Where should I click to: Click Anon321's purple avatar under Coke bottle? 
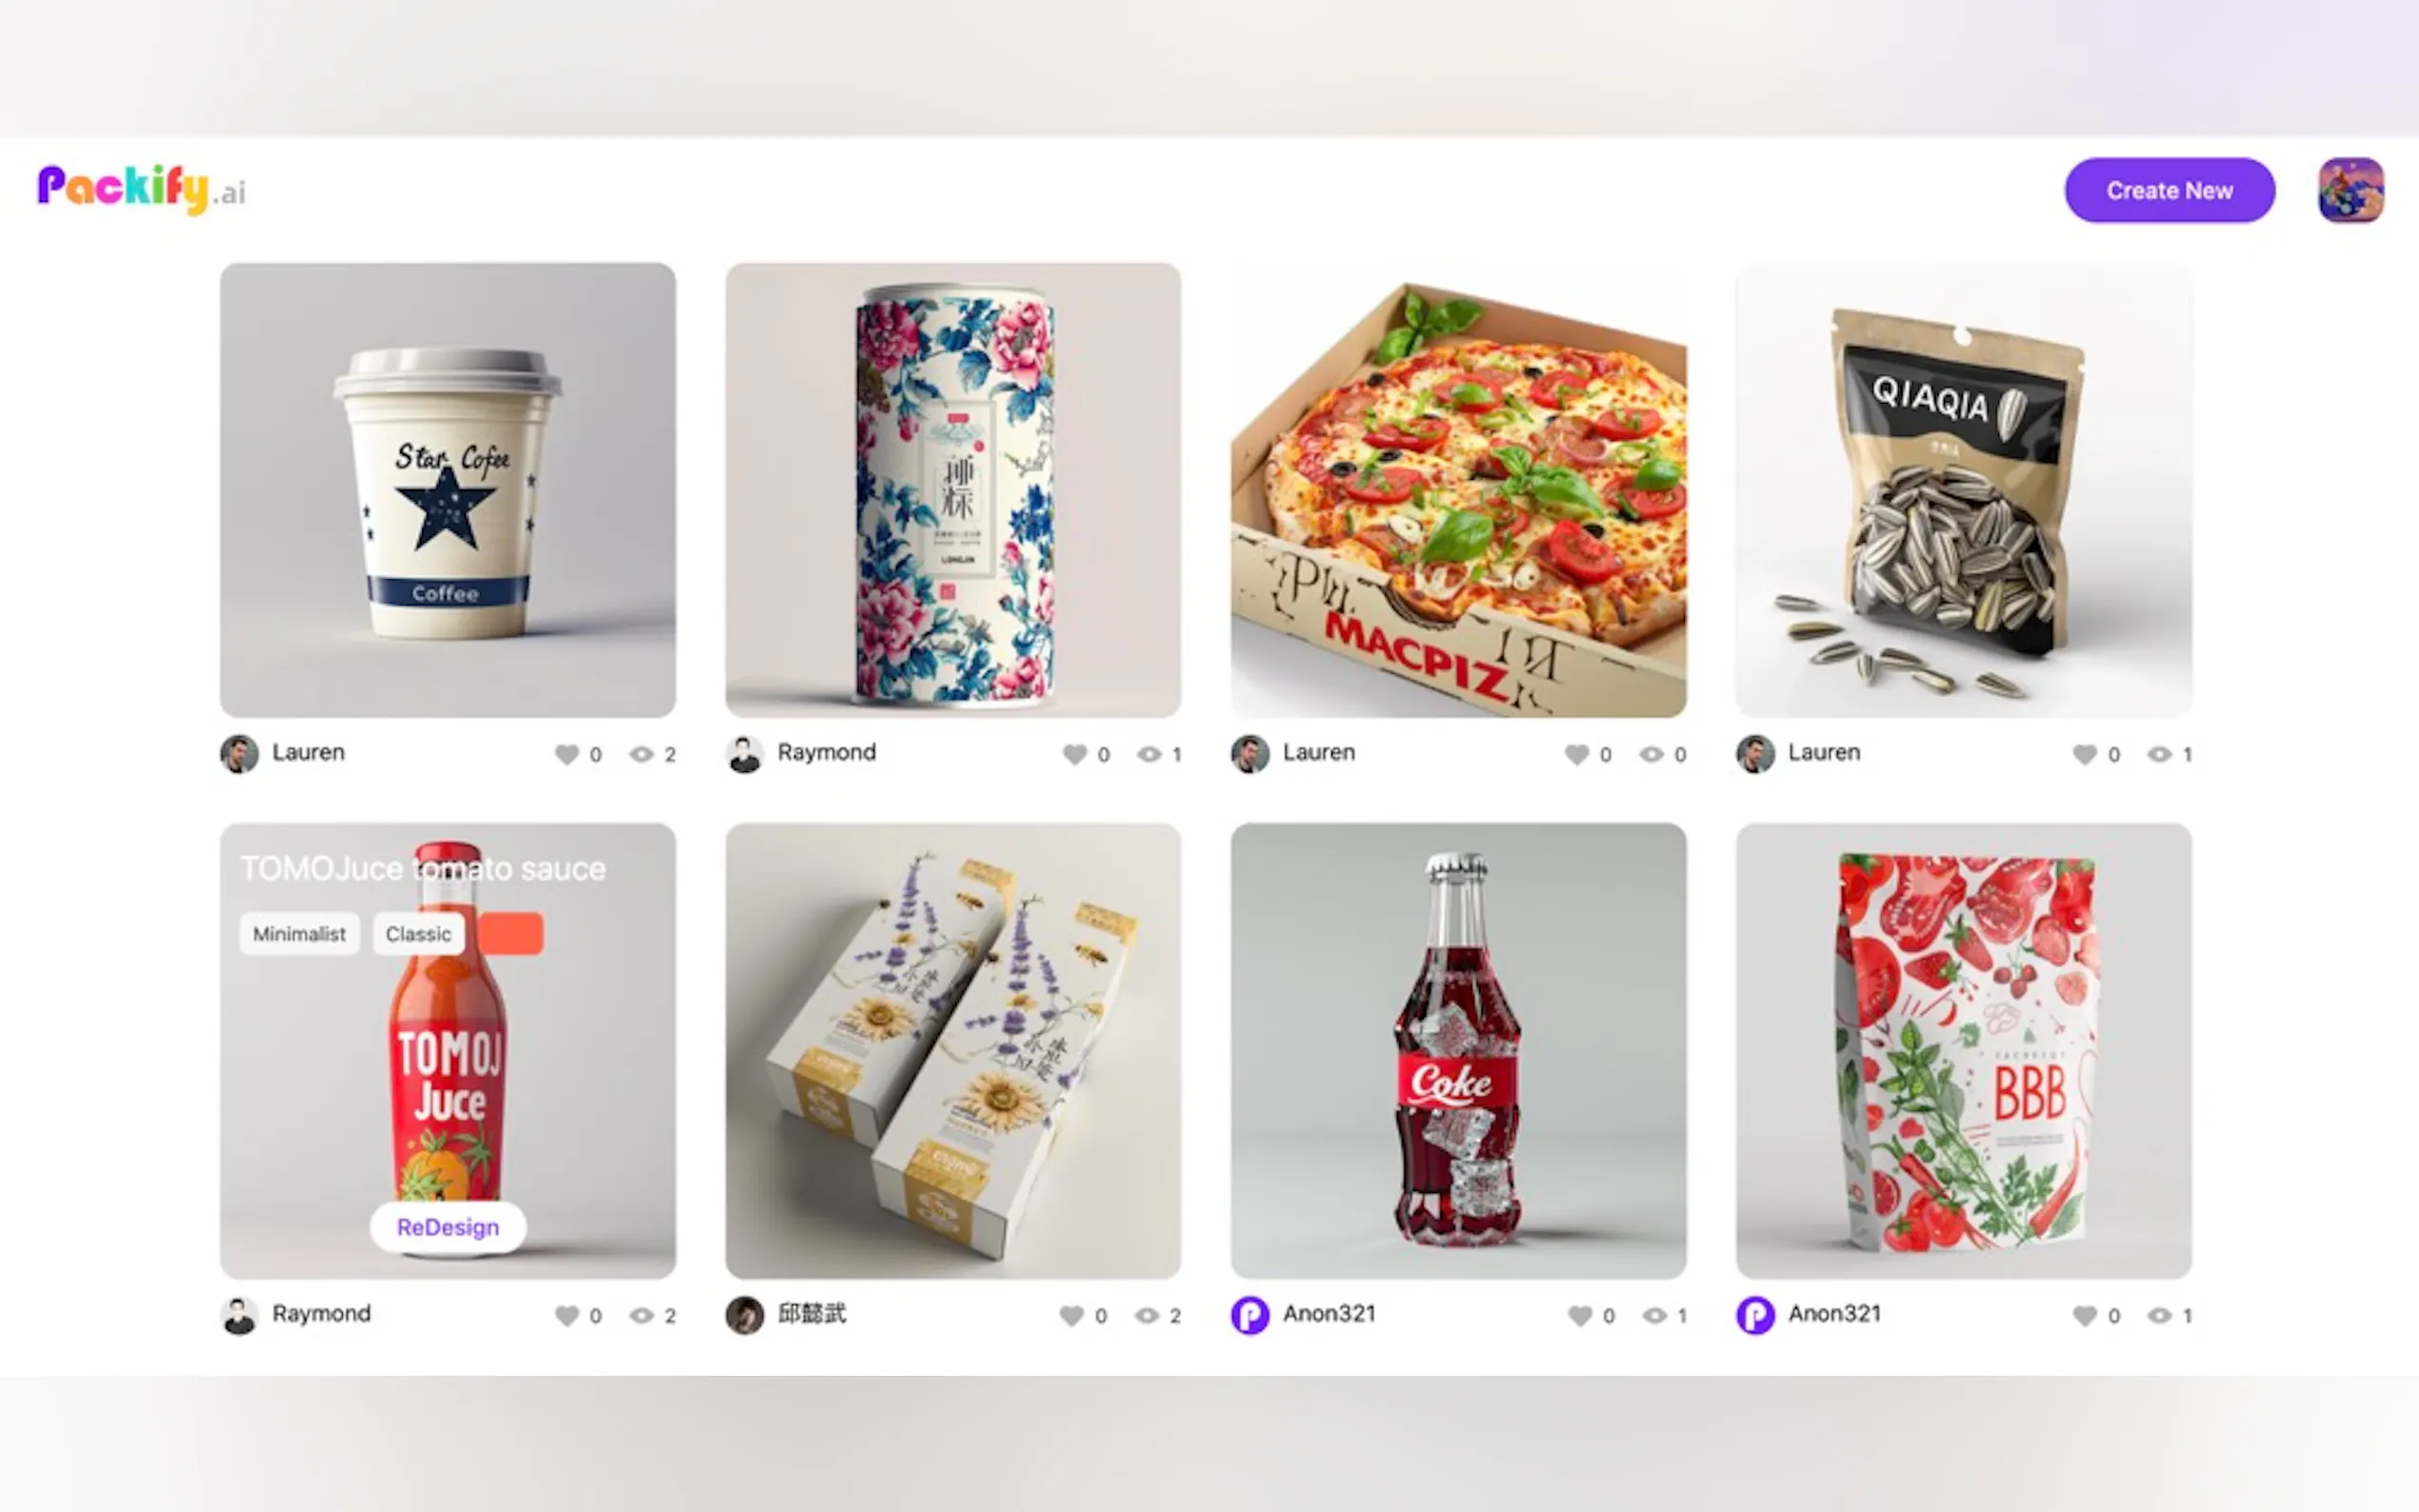point(1250,1315)
